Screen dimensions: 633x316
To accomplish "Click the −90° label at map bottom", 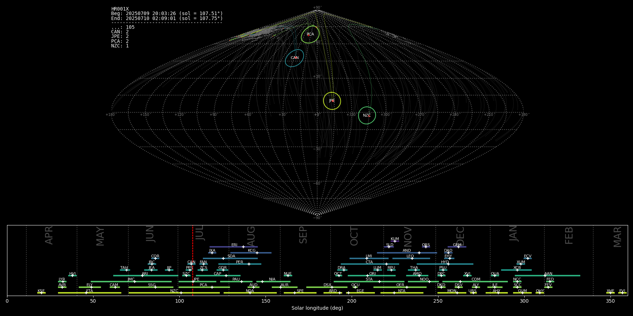I will click(x=317, y=218).
